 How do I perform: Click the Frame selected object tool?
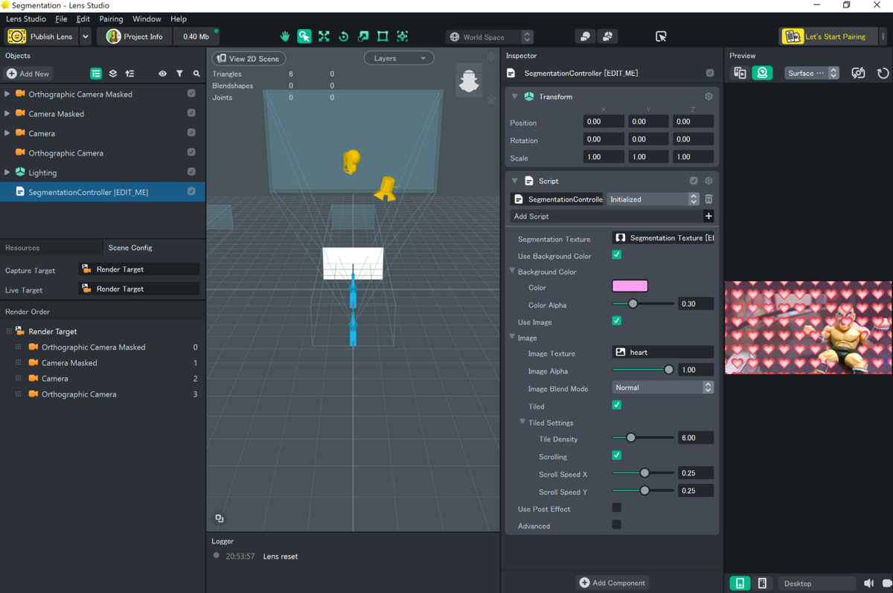pyautogui.click(x=403, y=36)
